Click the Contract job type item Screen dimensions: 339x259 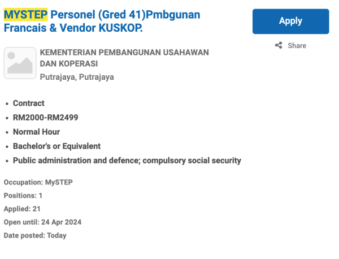(29, 103)
